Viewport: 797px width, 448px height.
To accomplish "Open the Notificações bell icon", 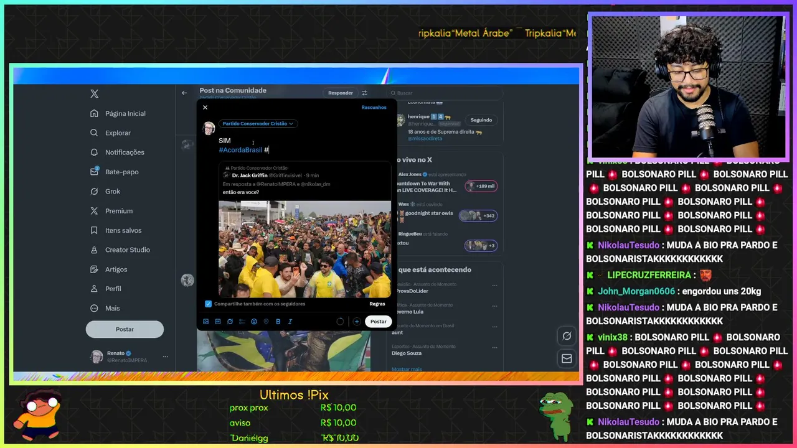I will pyautogui.click(x=94, y=152).
